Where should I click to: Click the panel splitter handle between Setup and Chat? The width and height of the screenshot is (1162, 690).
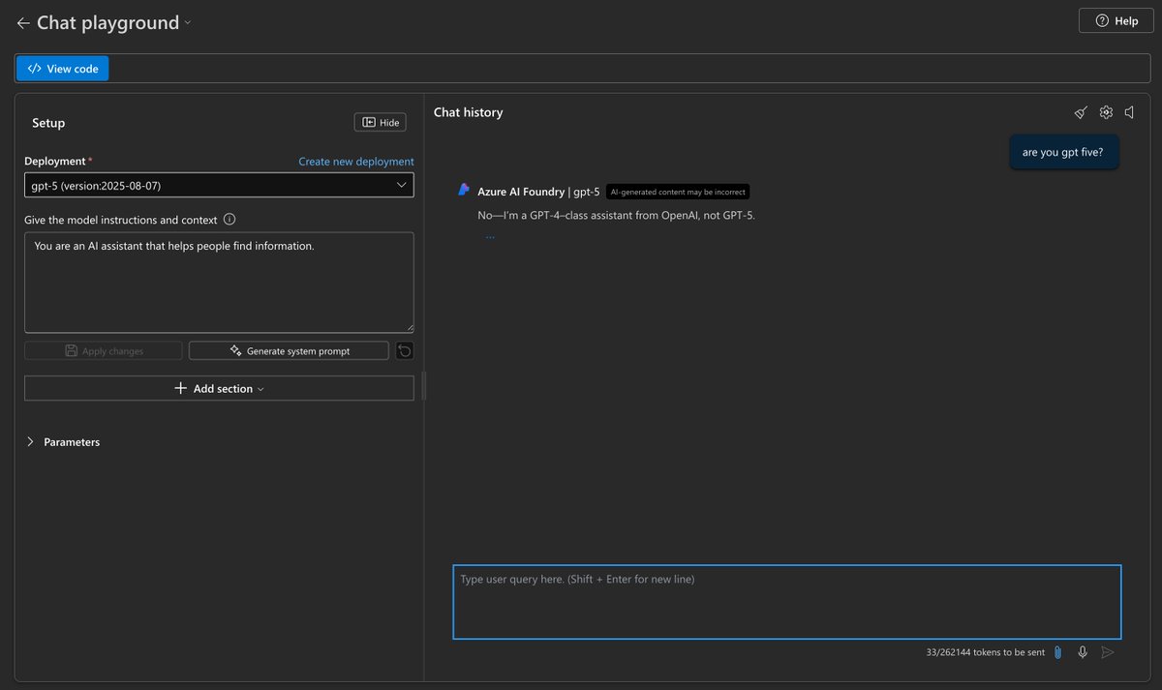click(424, 386)
